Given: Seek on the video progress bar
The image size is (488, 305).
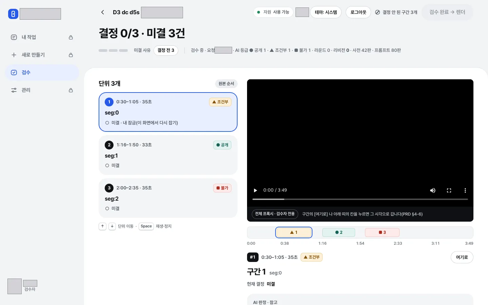Looking at the screenshot, I should tap(360, 199).
